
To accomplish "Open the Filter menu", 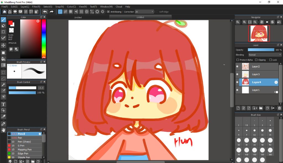I will point(36,7).
